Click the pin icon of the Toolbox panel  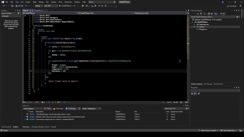18,11
